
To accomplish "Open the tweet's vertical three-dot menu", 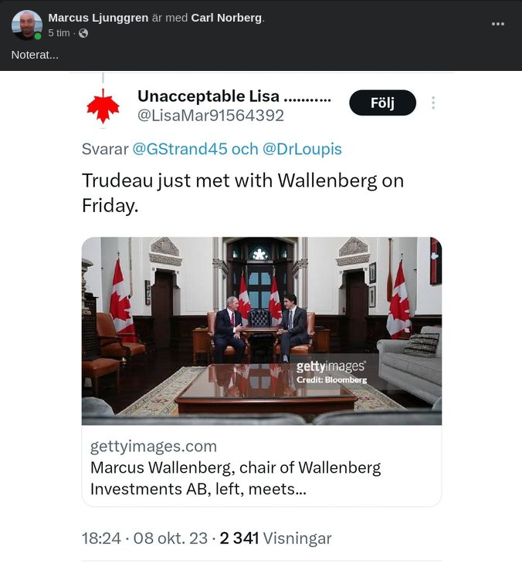I will pos(433,103).
